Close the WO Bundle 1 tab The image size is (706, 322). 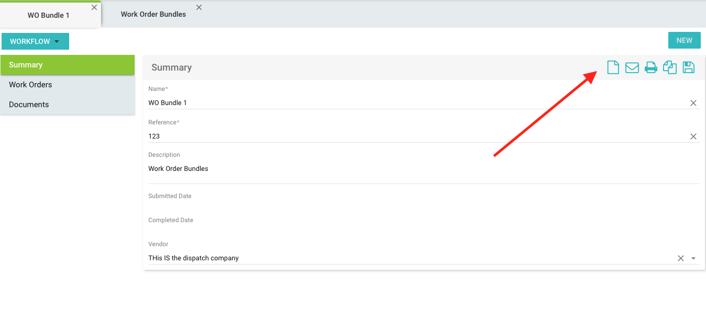94,7
